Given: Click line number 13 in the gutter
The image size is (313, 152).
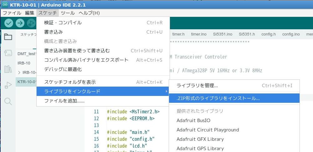Looking at the screenshot, I should pyautogui.click(x=96, y=126).
